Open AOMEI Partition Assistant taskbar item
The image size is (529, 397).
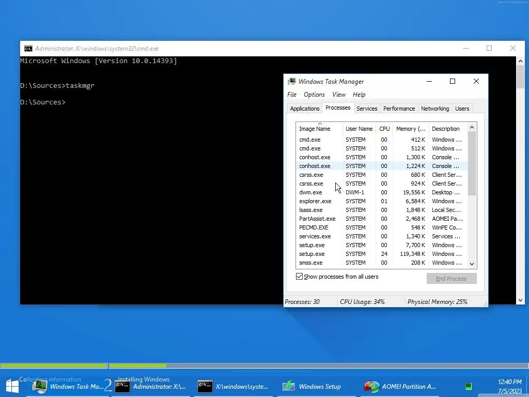pos(400,386)
